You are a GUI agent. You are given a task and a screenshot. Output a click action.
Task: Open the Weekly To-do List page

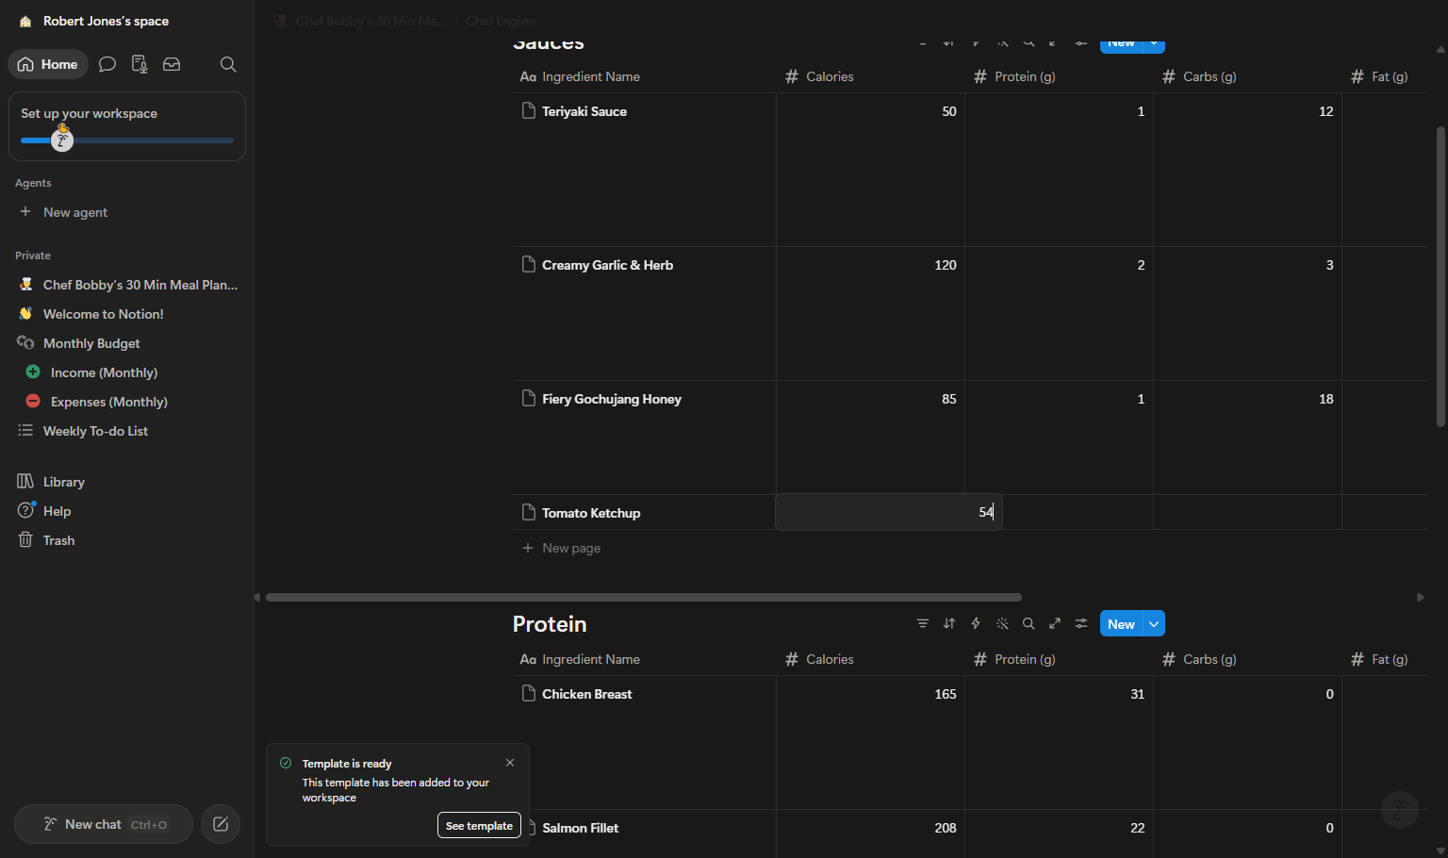126,431
